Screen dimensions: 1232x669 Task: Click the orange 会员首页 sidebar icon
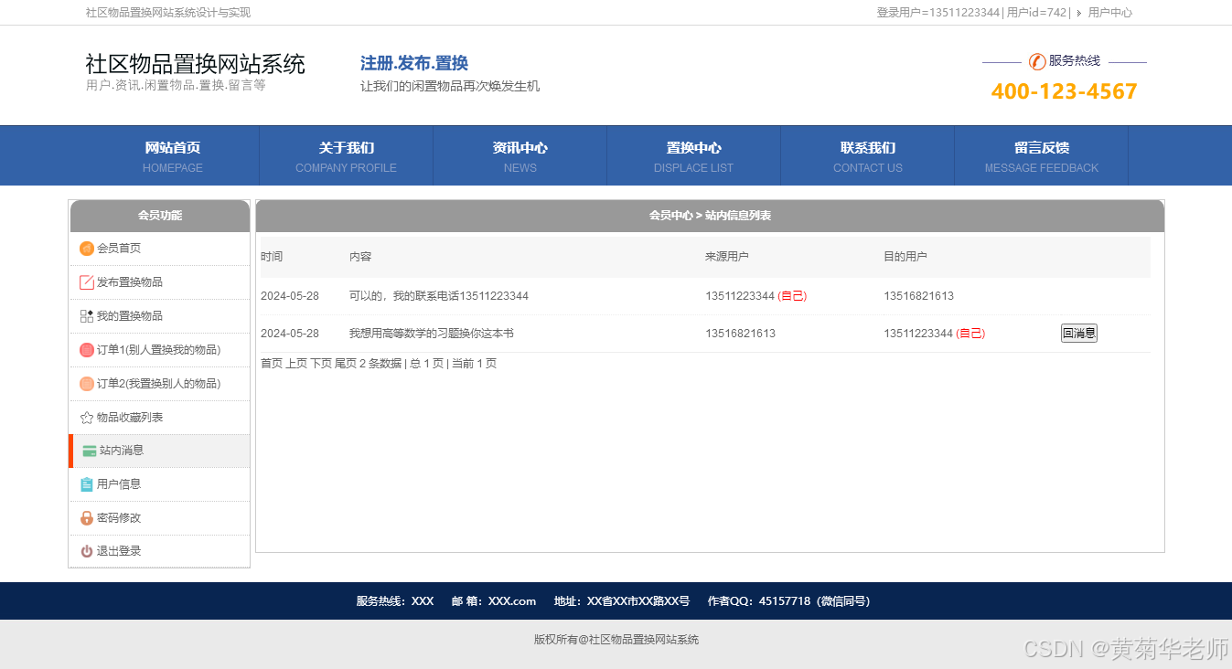(87, 249)
